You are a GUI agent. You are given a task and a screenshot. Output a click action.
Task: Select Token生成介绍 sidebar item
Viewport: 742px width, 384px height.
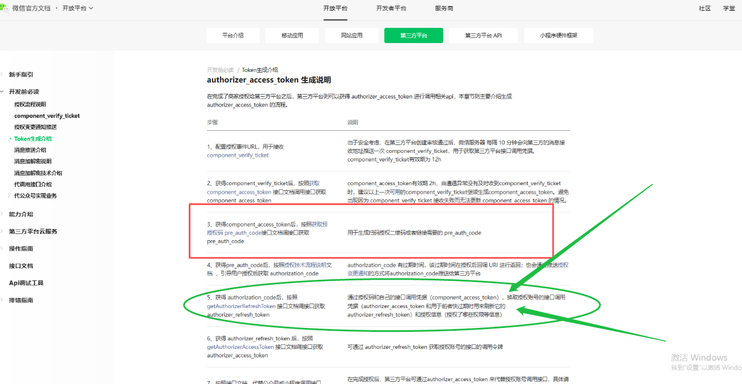pos(33,139)
